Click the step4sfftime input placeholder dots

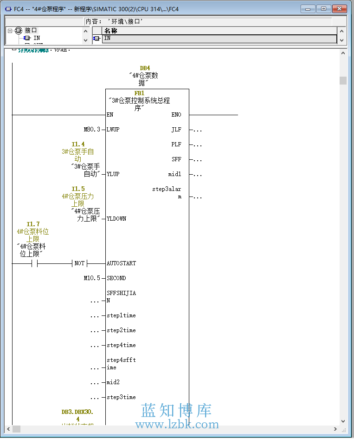pyautogui.click(x=95, y=368)
